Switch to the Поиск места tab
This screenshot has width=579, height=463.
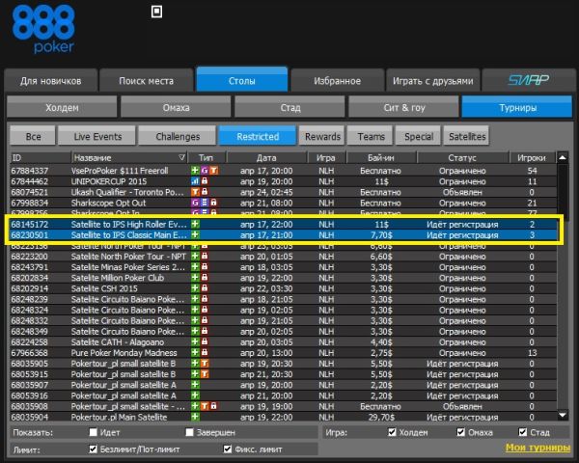point(147,80)
